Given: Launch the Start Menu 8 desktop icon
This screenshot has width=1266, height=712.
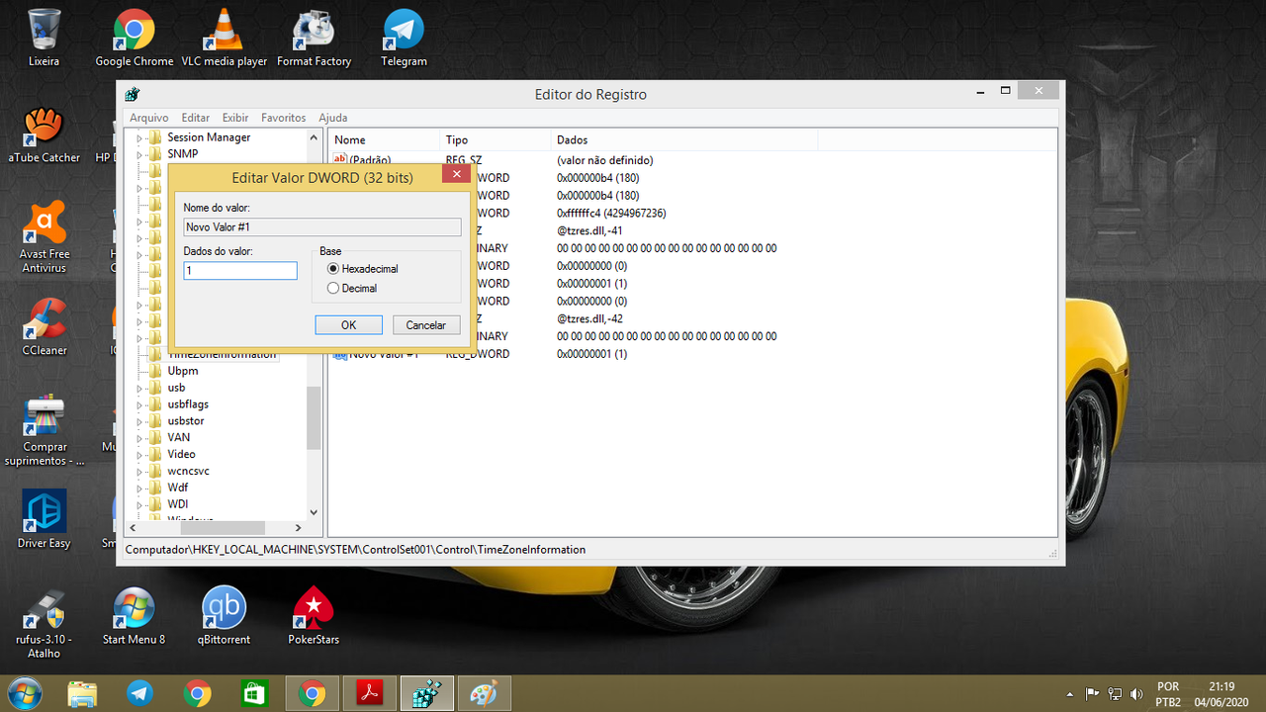Looking at the screenshot, I should [134, 615].
